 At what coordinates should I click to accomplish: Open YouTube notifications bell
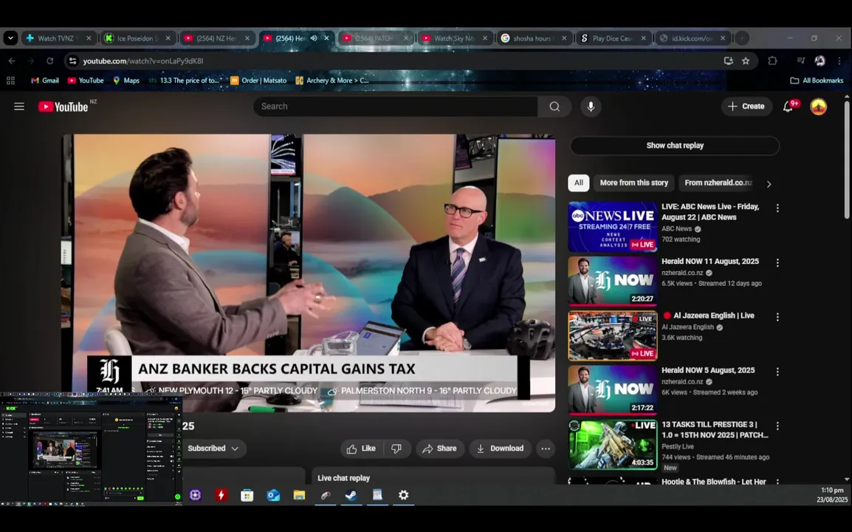(788, 106)
